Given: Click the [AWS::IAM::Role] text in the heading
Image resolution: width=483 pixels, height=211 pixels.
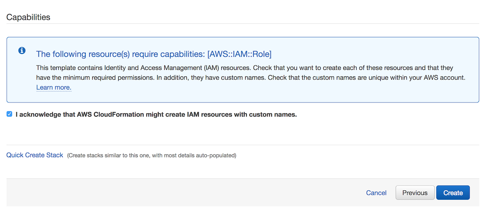Looking at the screenshot, I should (239, 54).
